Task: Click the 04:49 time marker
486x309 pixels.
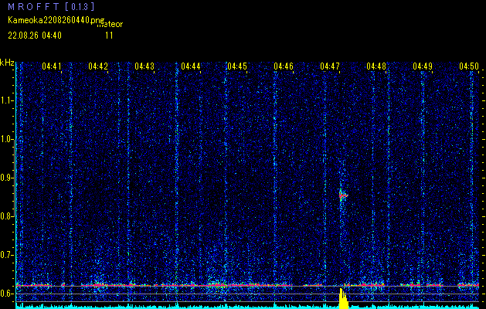Action: [x=423, y=66]
